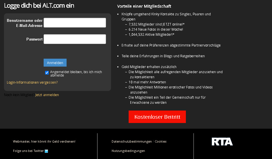Click the heading Logge dich bei ALT.com ein
This screenshot has width=272, height=159.
coord(39,6)
